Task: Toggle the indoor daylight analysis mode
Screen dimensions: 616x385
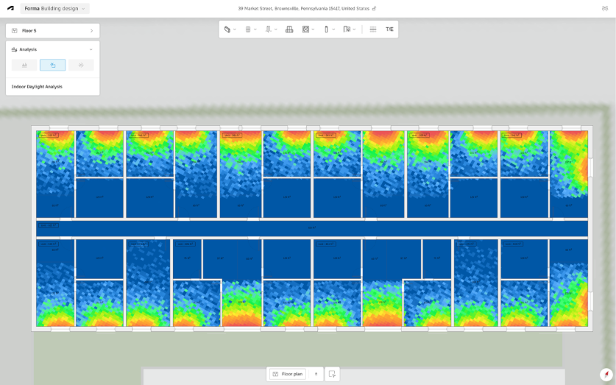Action: click(53, 65)
